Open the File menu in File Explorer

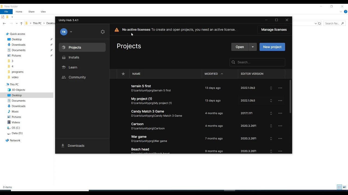pyautogui.click(x=6, y=12)
